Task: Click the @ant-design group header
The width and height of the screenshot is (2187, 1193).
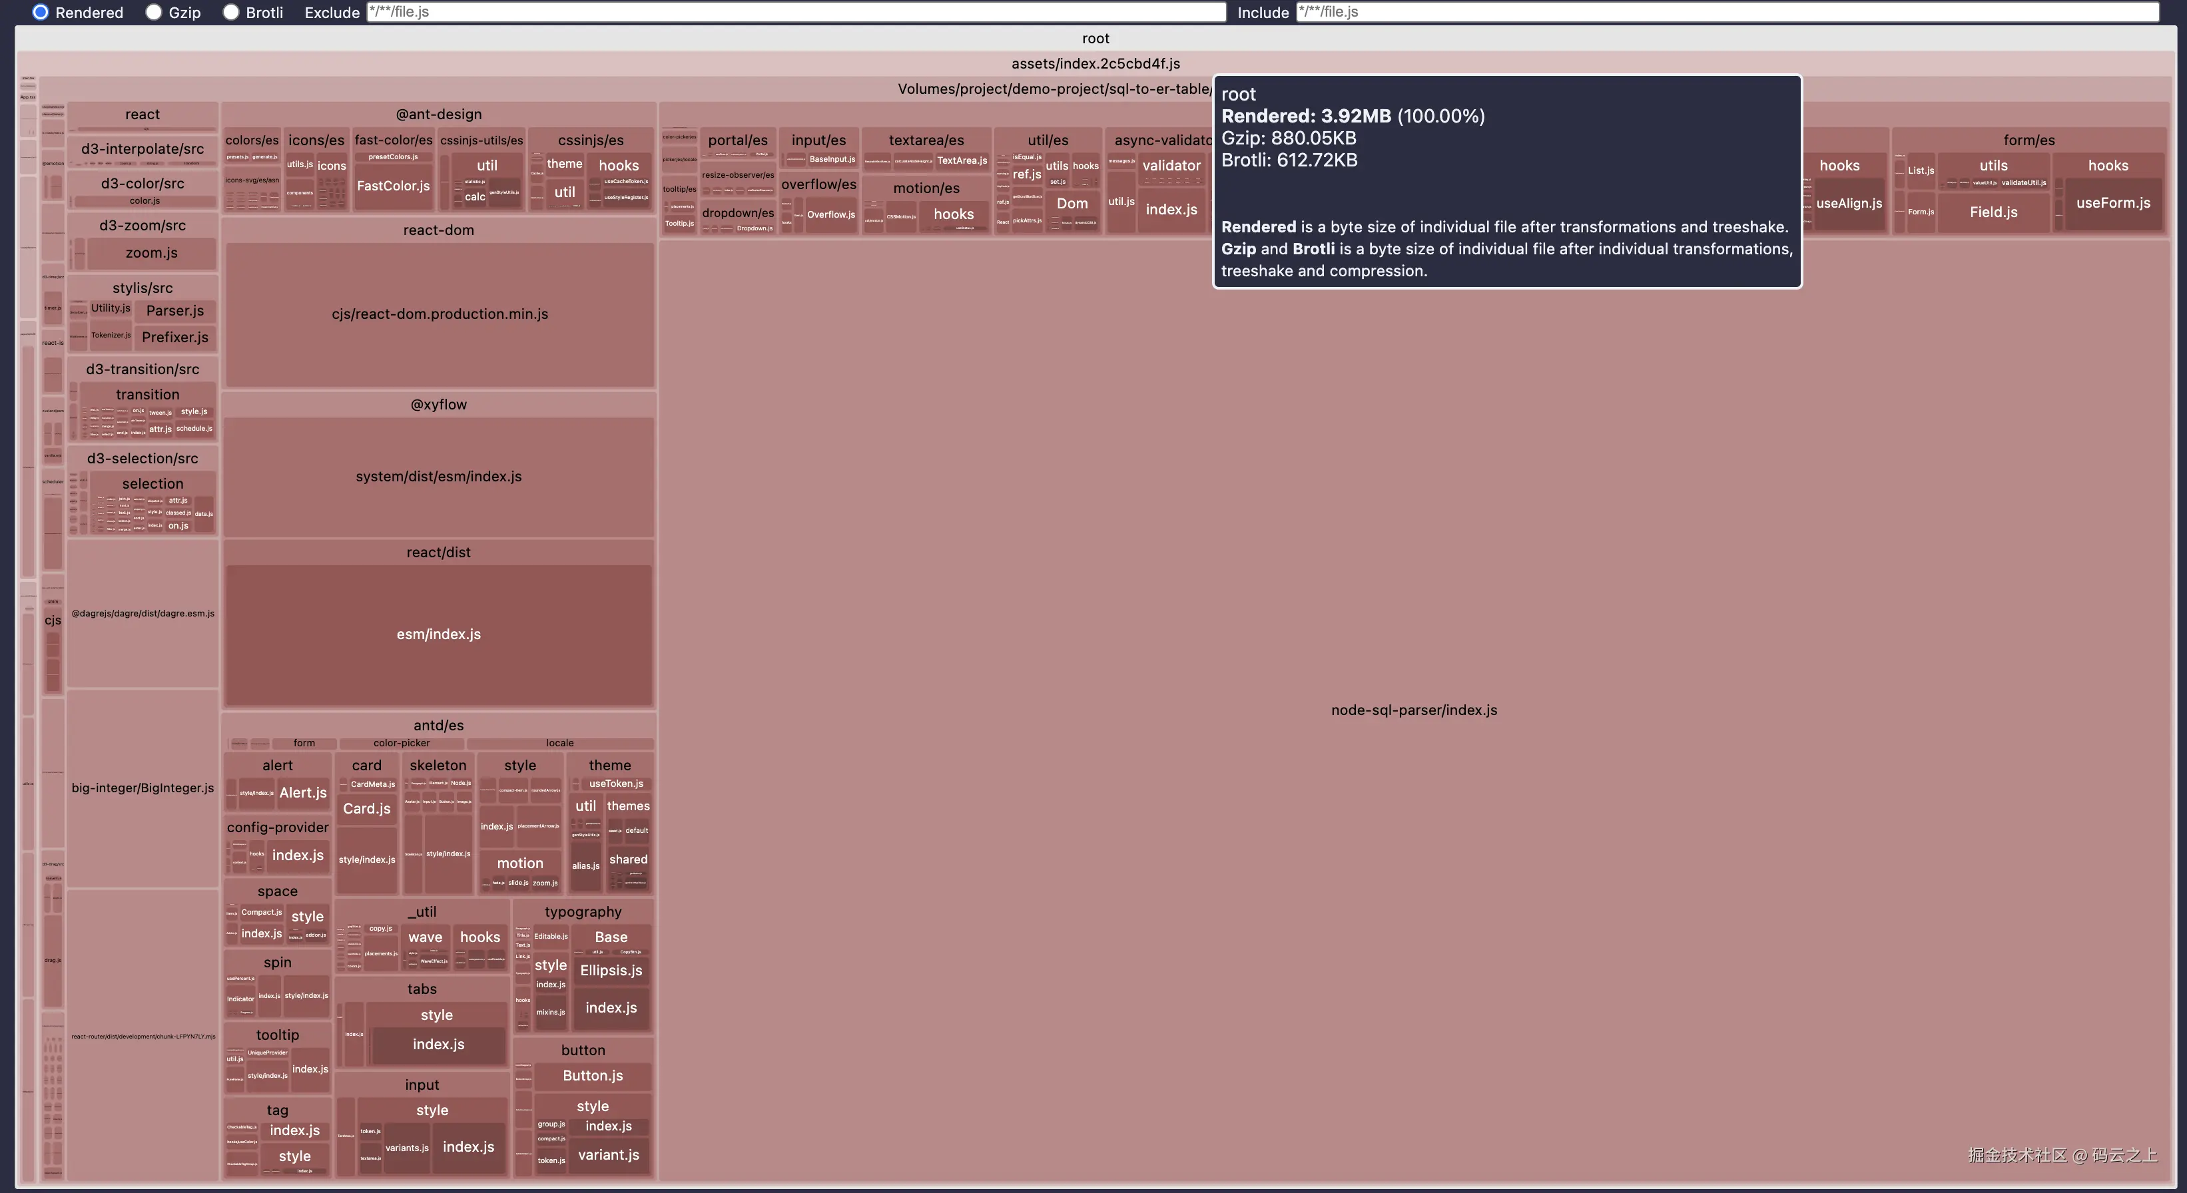Action: point(438,115)
